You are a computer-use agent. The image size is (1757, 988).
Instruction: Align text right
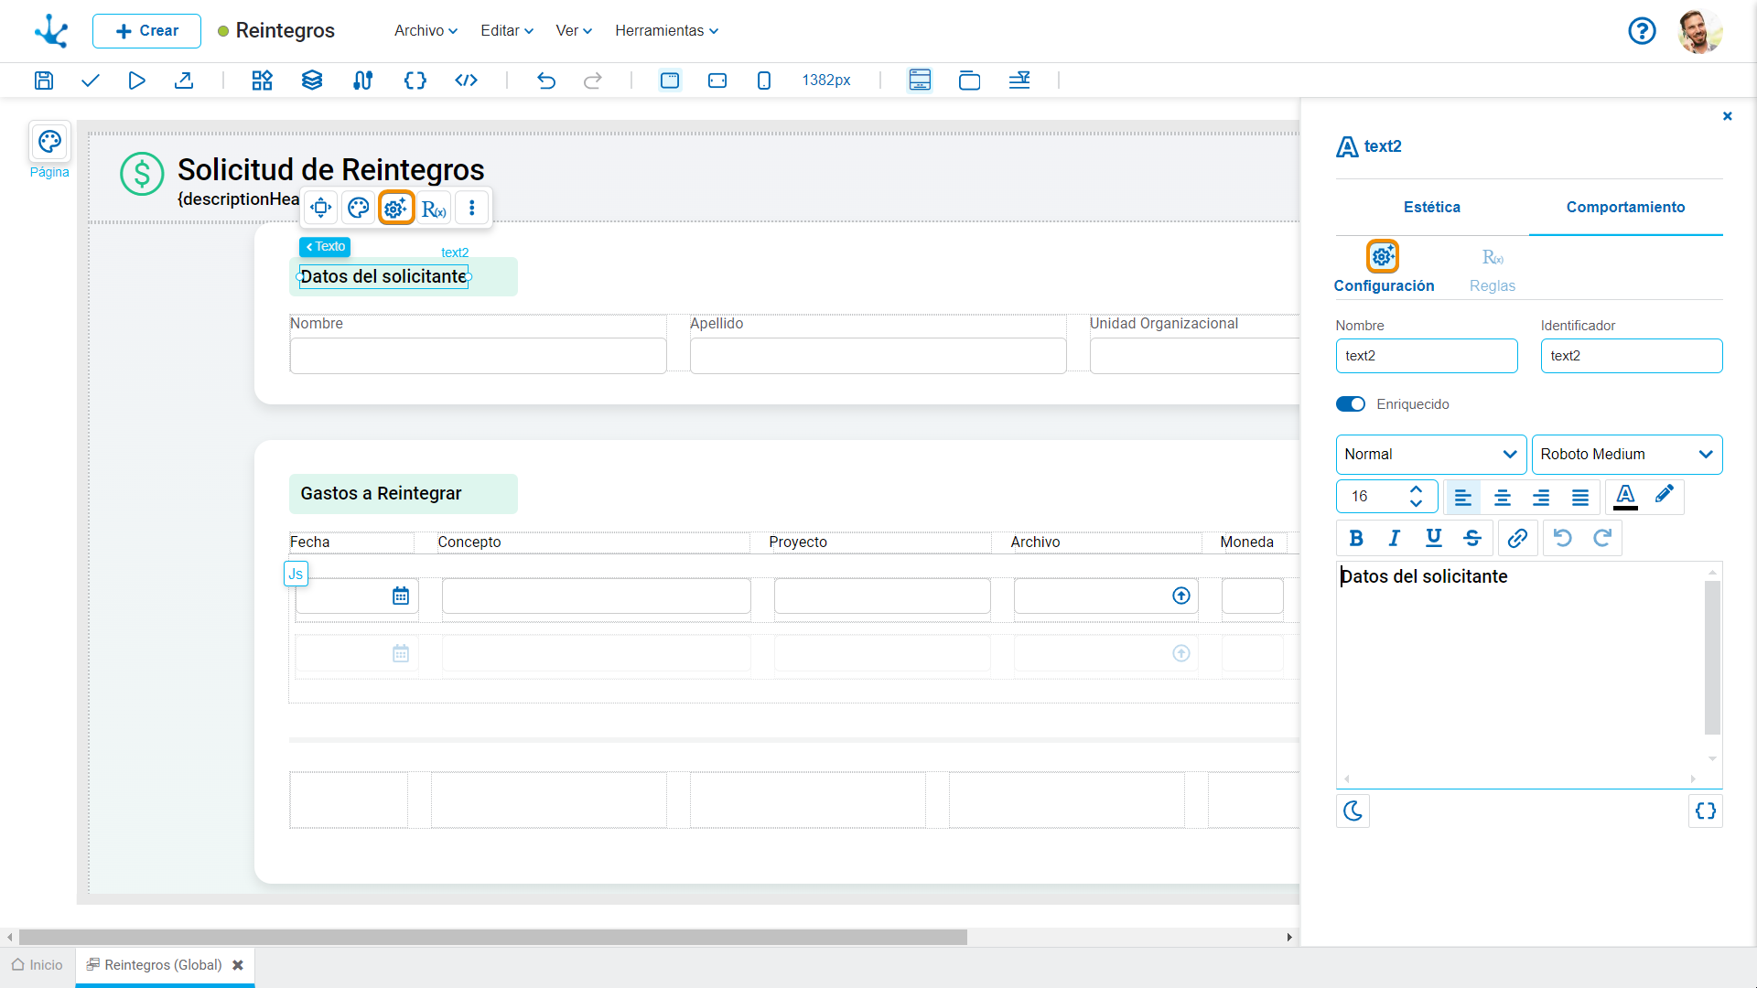point(1541,497)
